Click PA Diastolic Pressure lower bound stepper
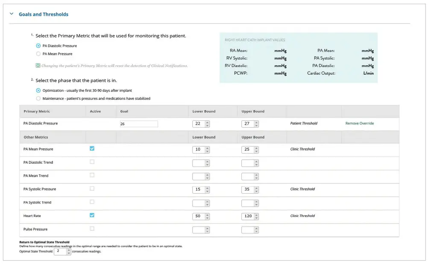Viewport: 428px width, 264px height. [207, 124]
